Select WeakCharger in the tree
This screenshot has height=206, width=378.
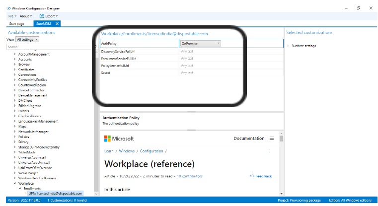[x=28, y=173]
